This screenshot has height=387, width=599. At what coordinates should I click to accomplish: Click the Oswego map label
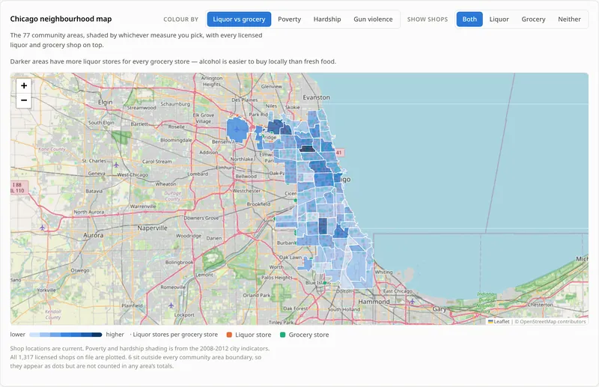pos(80,270)
